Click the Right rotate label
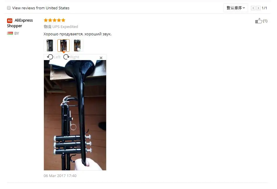 (75, 57)
